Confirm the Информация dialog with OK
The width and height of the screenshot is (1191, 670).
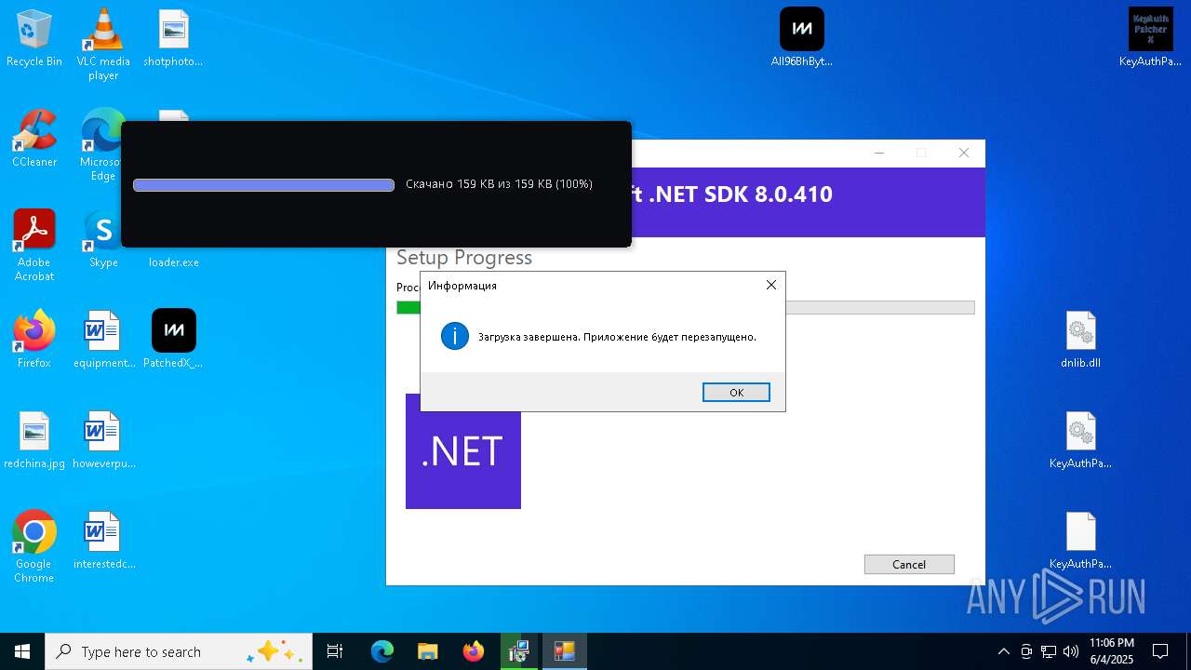coord(736,393)
